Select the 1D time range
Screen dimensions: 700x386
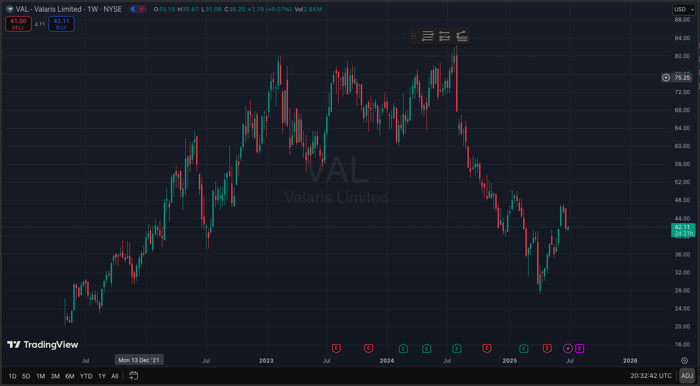click(13, 376)
